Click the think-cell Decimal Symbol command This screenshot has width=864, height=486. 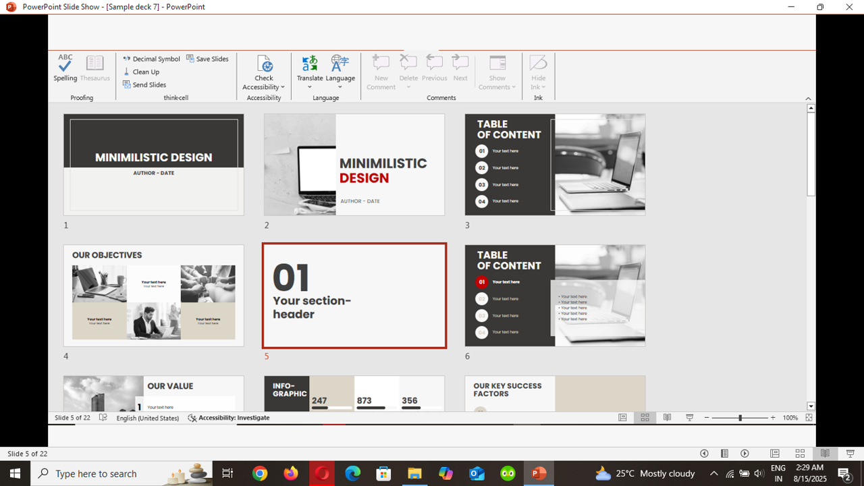pos(151,59)
